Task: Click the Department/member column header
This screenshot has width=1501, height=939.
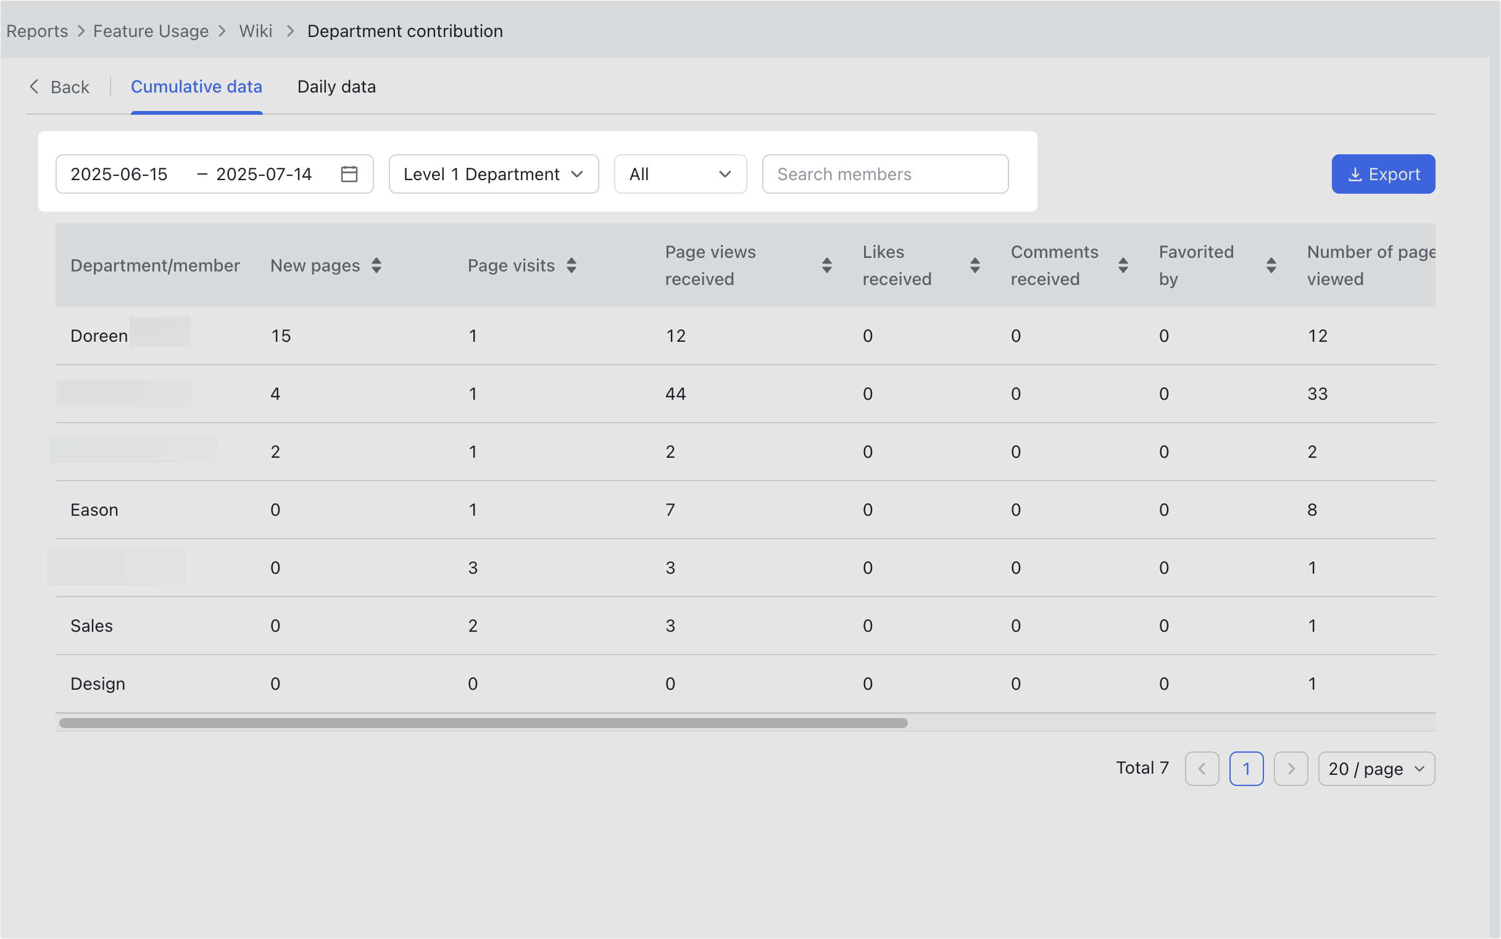Action: click(155, 265)
